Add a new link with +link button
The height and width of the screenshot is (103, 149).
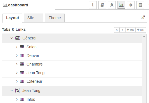[x=141, y=30]
